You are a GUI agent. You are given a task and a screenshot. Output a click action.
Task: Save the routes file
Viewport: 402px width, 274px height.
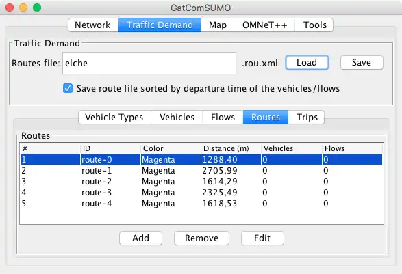pos(362,63)
